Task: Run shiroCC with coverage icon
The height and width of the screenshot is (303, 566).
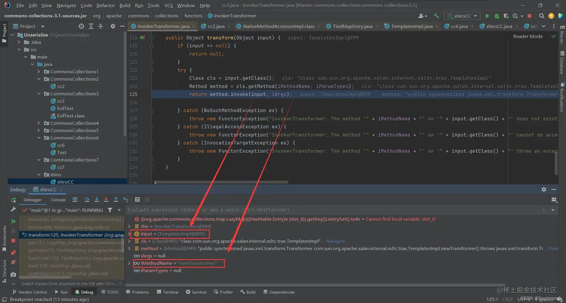Action: (x=506, y=16)
